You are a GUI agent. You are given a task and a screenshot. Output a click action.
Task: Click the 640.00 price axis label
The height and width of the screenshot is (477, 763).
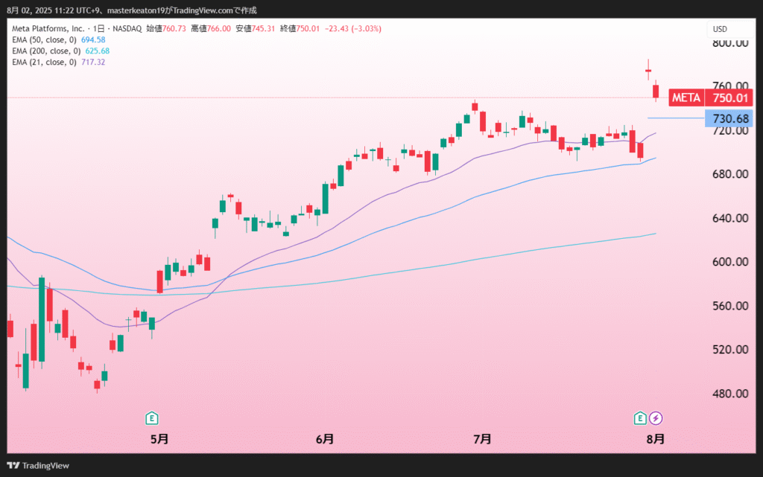point(730,218)
